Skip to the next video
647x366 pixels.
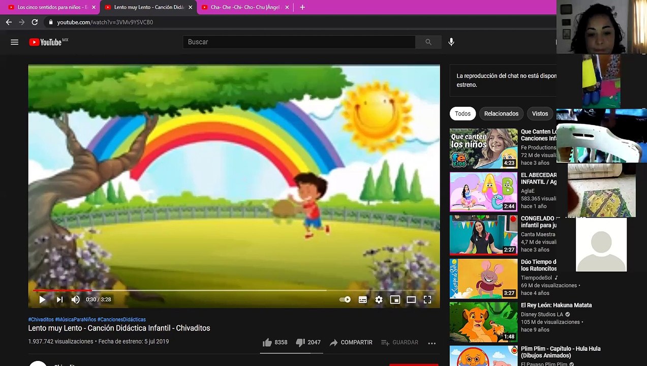click(59, 300)
